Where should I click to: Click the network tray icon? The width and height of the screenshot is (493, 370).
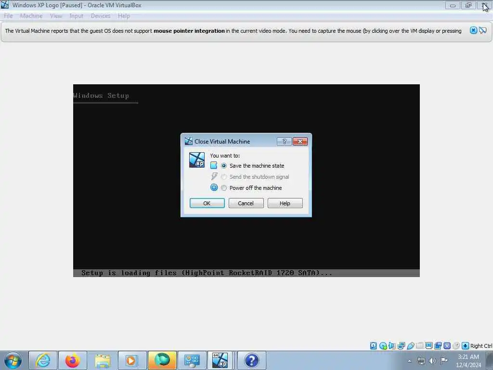[x=421, y=361]
